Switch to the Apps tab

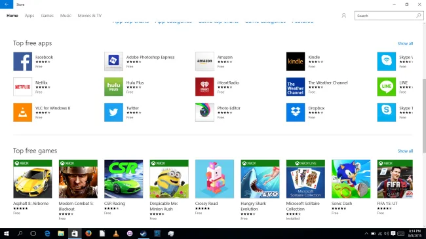click(29, 16)
